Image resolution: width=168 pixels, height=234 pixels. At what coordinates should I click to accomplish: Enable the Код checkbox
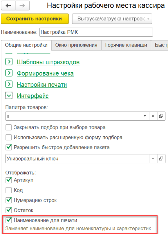(8, 191)
